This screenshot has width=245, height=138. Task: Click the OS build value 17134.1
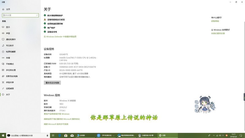(62, 111)
